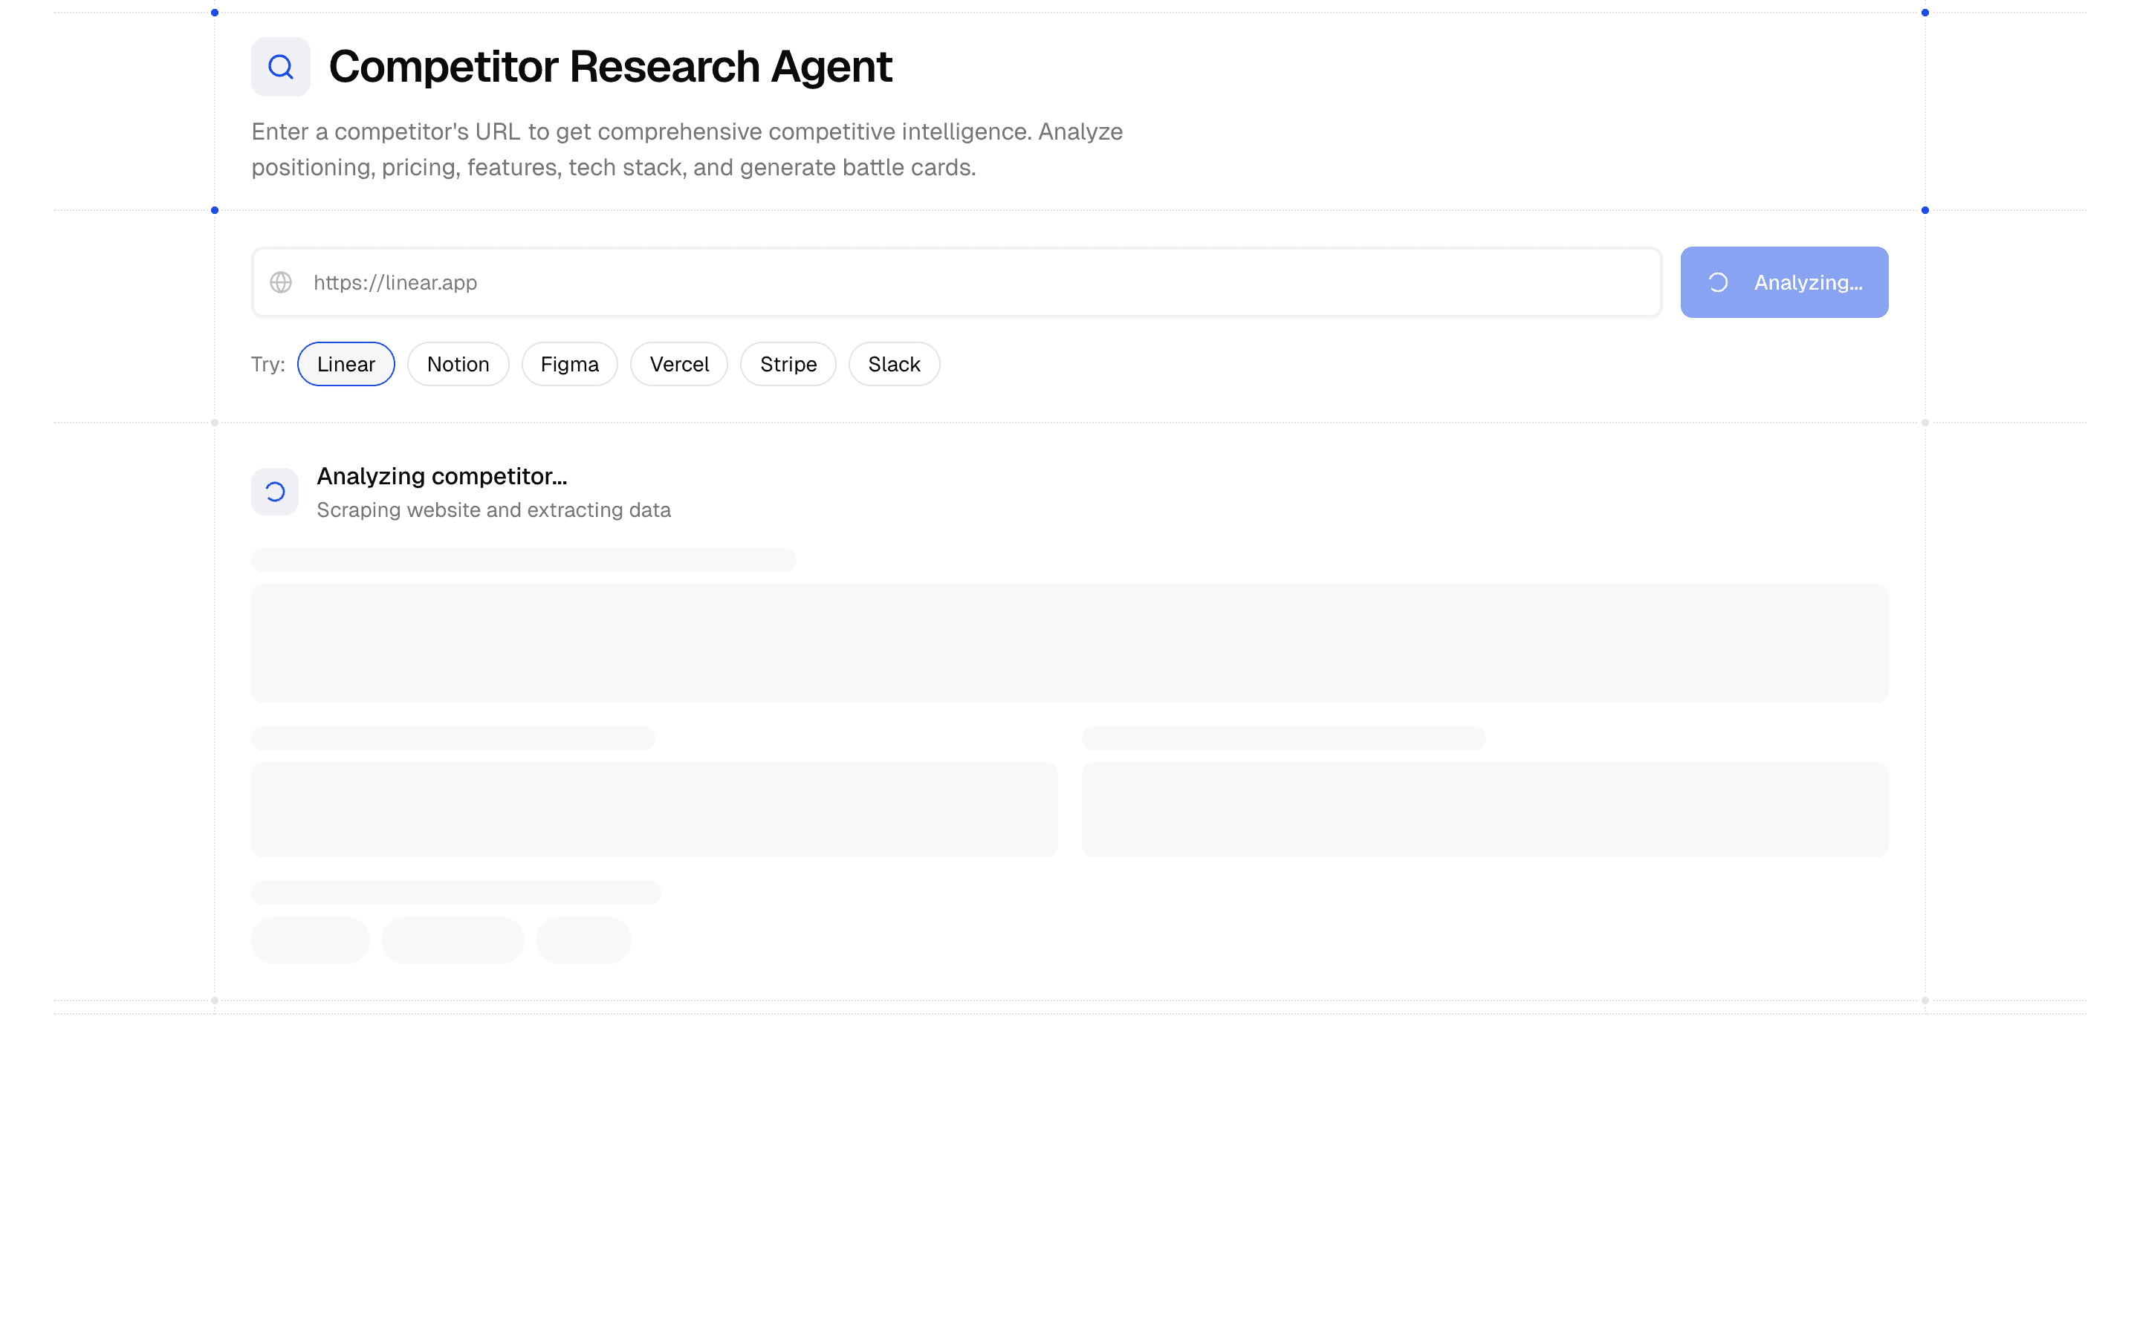Image resolution: width=2140 pixels, height=1337 pixels.
Task: Click the Scraping website and extracting data subtitle
Action: tap(493, 510)
